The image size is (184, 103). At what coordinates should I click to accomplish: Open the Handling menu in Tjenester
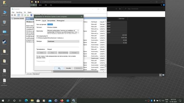click(x=19, y=12)
